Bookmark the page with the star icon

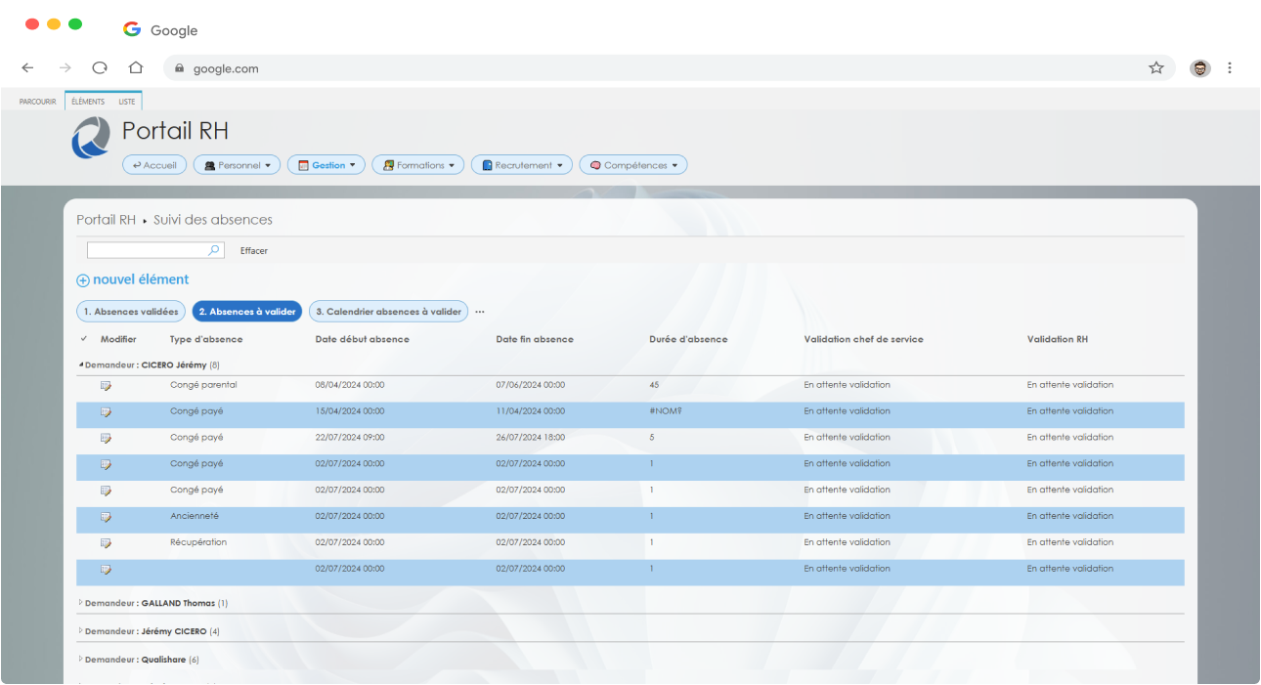(1156, 68)
